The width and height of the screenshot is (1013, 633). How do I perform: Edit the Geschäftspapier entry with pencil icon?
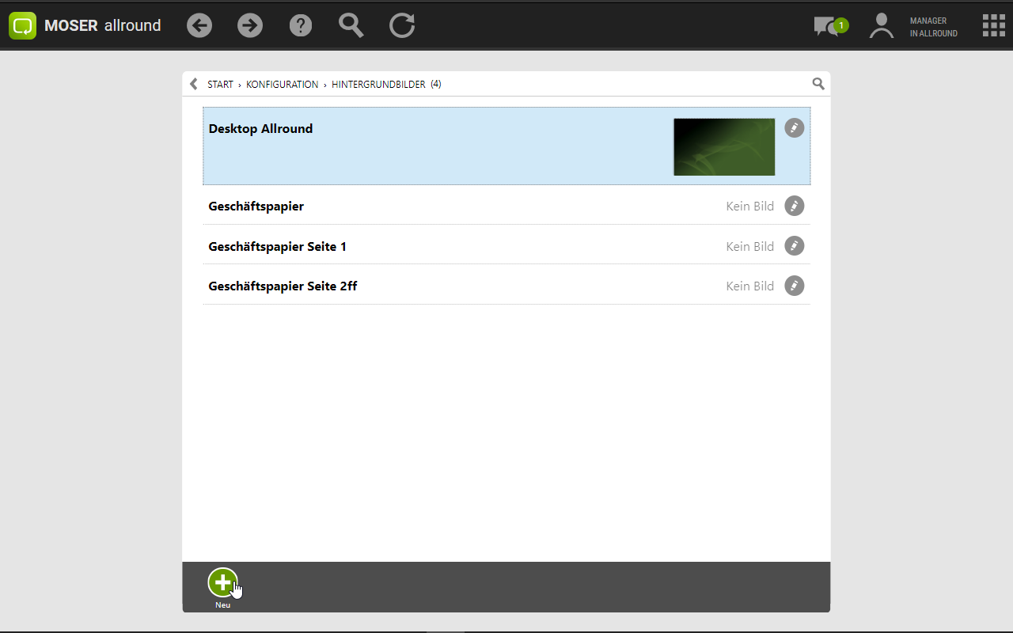(794, 206)
